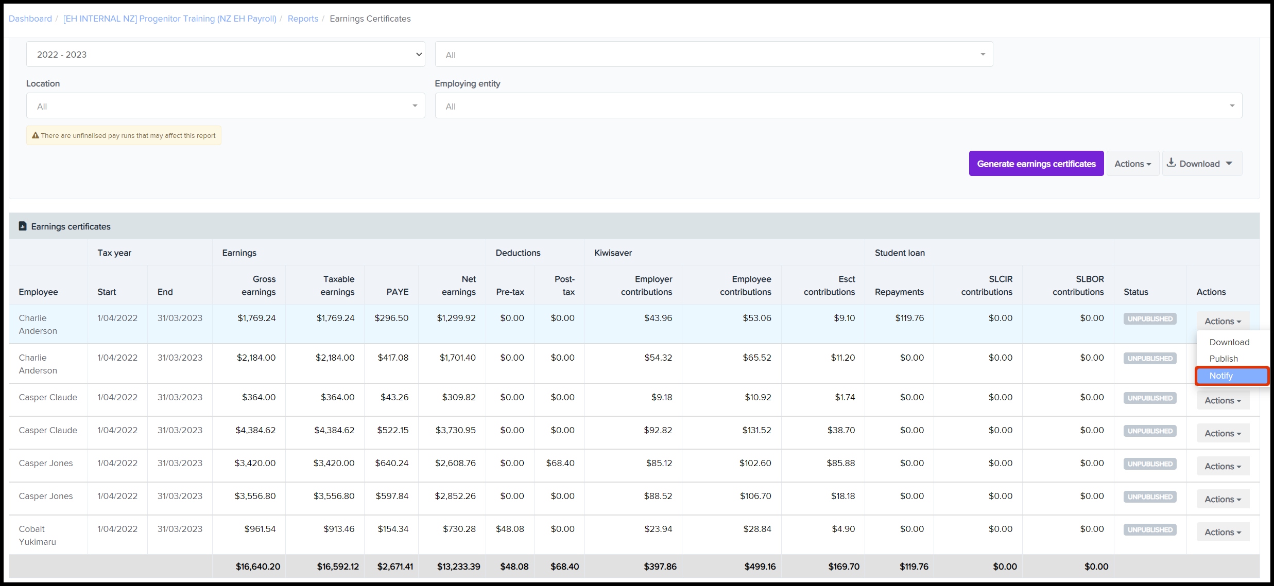Open Actions for Cobalt Yukimaru row
Viewport: 1274px width, 586px height.
click(1223, 532)
